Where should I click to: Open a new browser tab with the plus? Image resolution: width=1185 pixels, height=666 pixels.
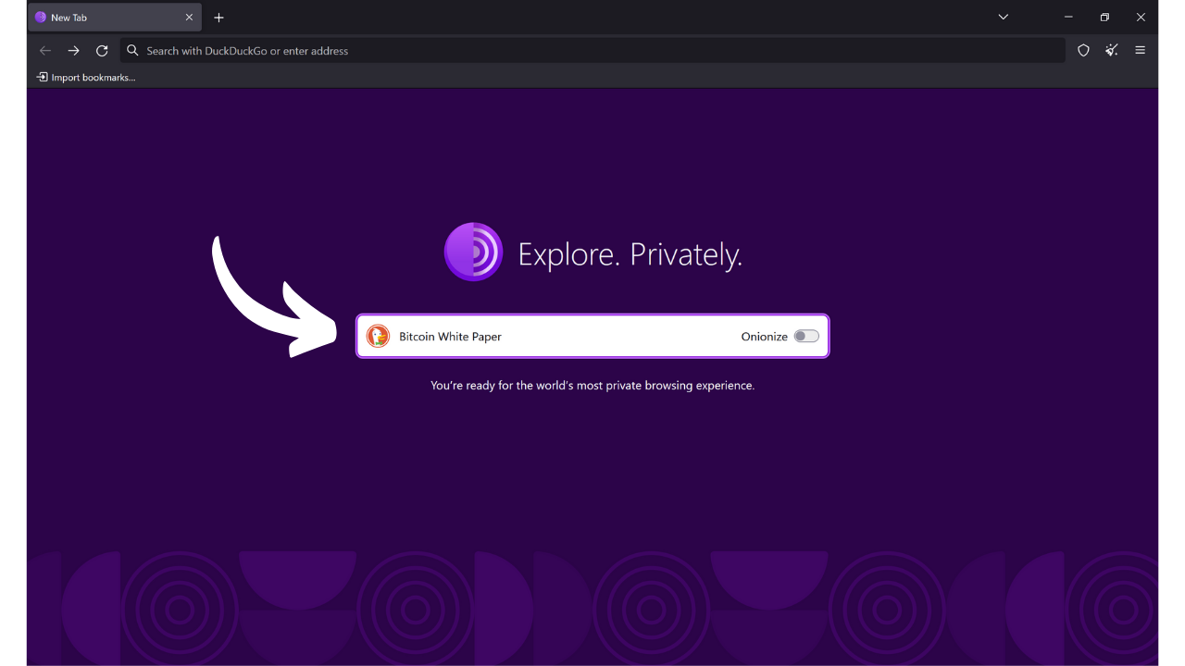[x=218, y=17]
